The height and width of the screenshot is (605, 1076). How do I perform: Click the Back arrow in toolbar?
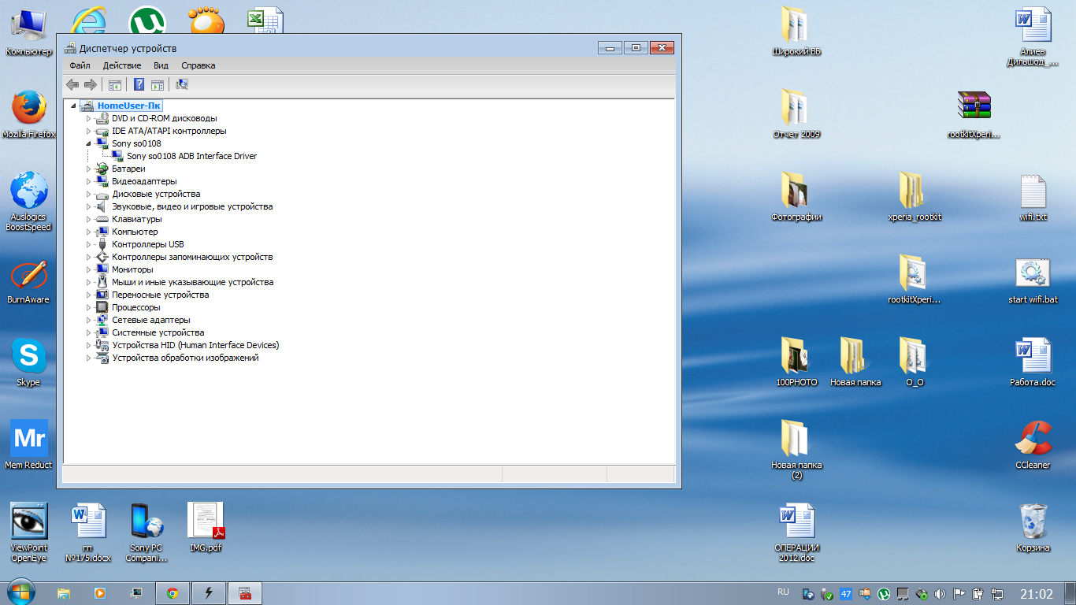(72, 85)
